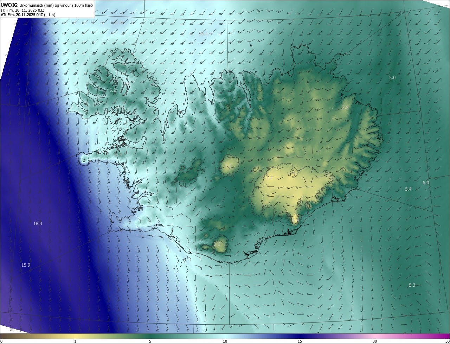
Task: Click the 15.9 value in the southwest
Action: tap(26, 265)
